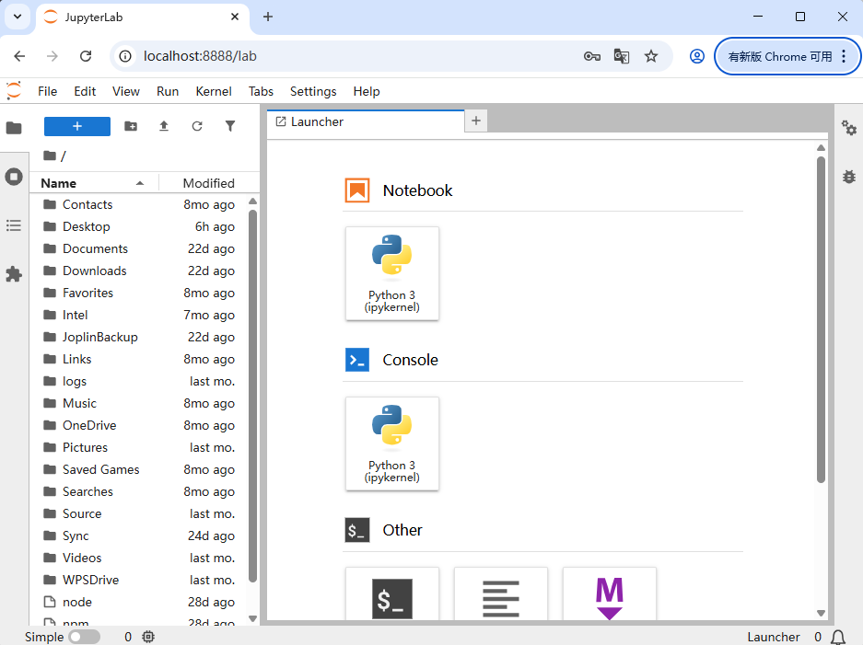Viewport: 863px width, 645px height.
Task: Click the Chrome update available button
Action: (787, 56)
